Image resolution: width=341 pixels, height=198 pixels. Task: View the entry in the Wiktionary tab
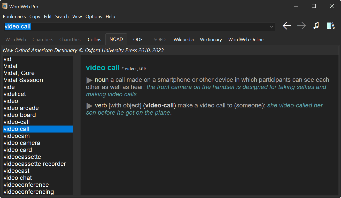click(211, 39)
